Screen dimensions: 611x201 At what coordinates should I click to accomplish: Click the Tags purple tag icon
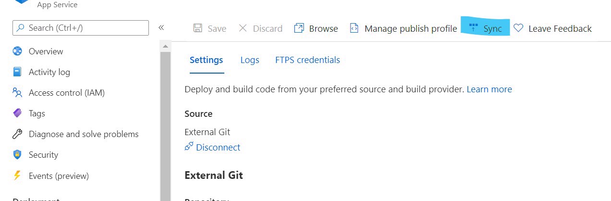[17, 113]
